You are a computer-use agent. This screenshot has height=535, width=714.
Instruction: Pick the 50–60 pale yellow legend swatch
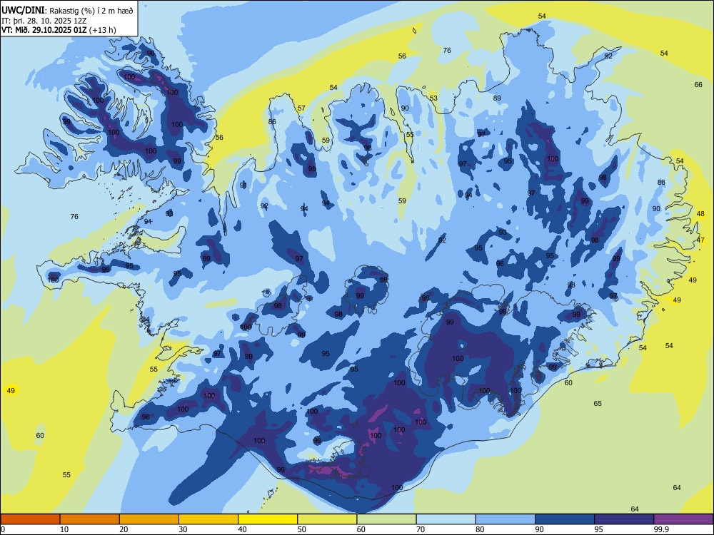point(327,519)
